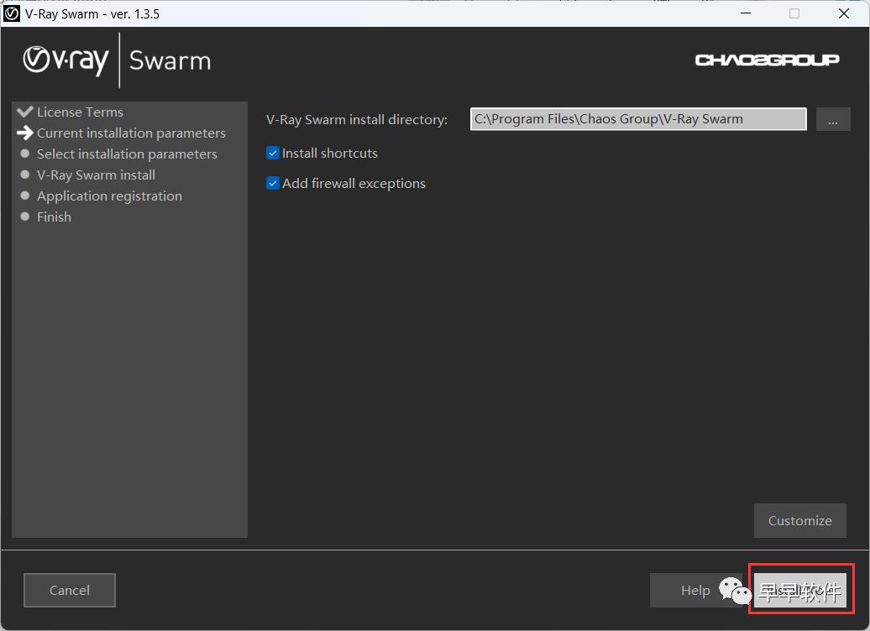Click the current step arrow icon

coord(25,133)
